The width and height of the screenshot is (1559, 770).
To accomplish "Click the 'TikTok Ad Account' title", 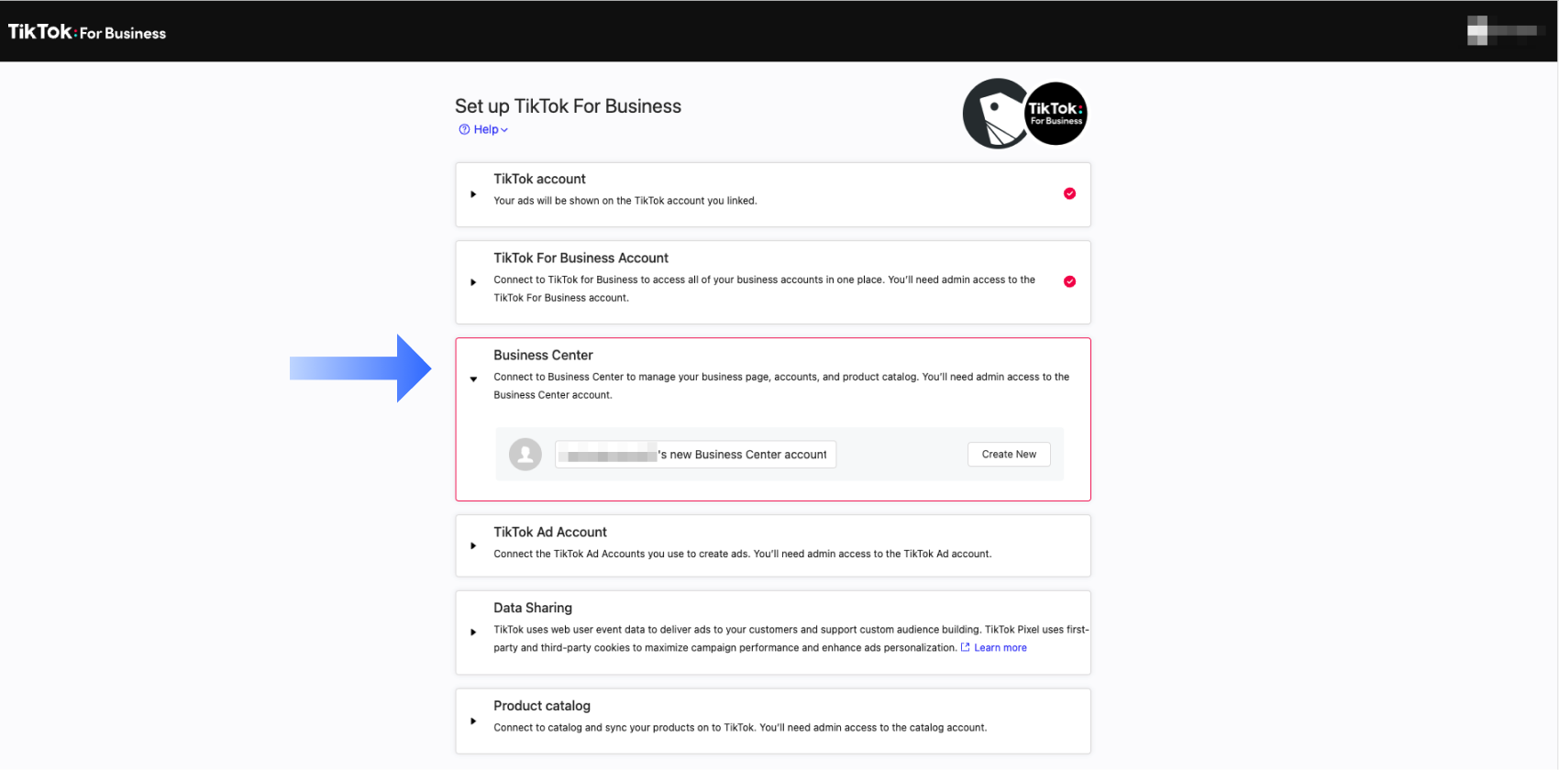I will 550,533.
